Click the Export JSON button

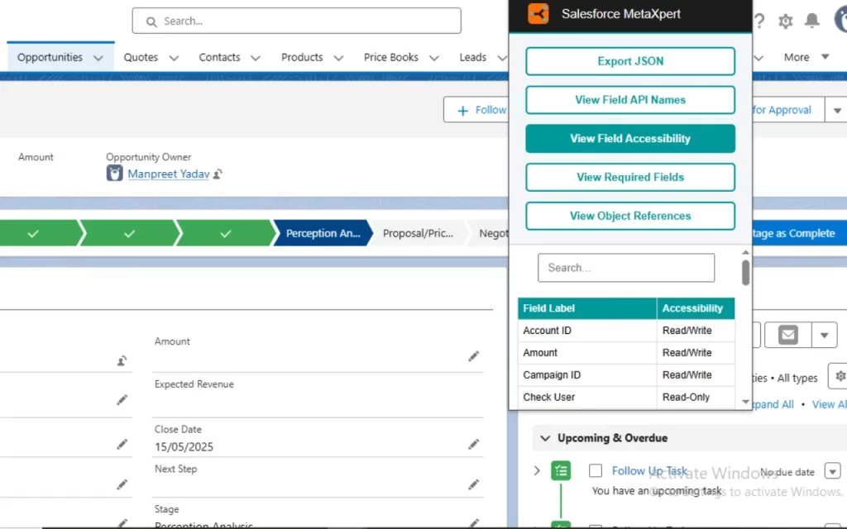630,61
